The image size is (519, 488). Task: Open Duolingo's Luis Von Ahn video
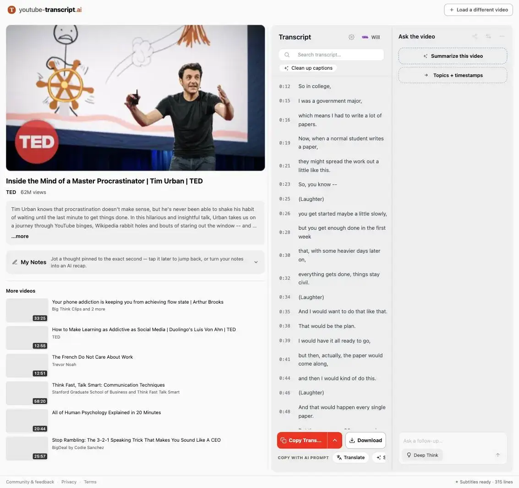[144, 329]
